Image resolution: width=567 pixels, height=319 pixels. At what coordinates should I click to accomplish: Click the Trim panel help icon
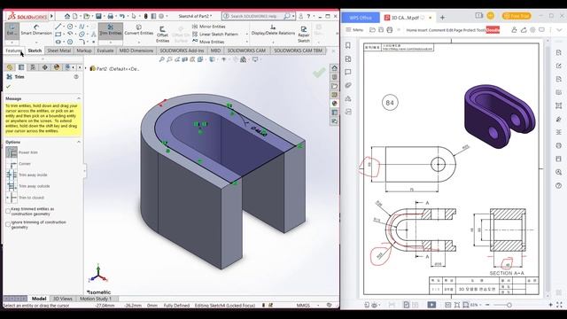(x=76, y=77)
